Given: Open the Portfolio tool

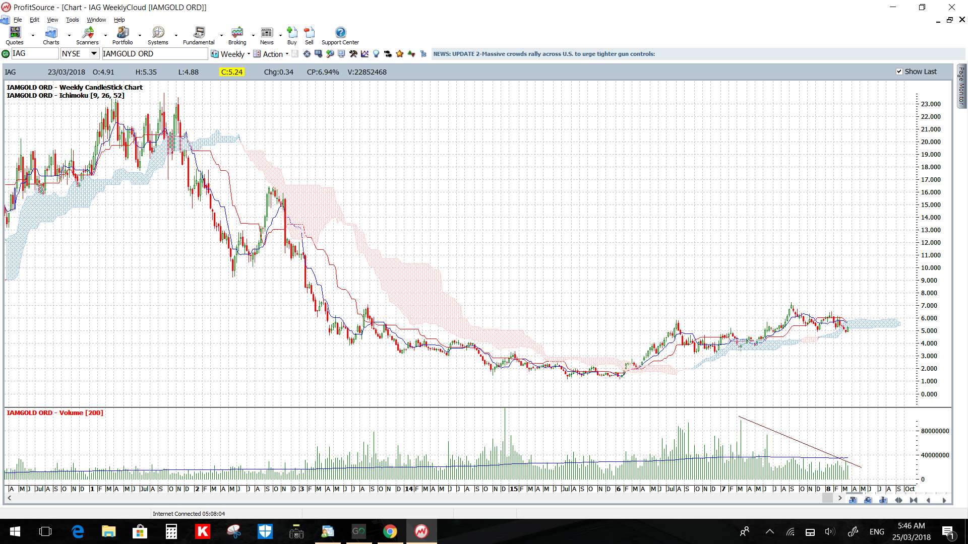Looking at the screenshot, I should pos(123,36).
